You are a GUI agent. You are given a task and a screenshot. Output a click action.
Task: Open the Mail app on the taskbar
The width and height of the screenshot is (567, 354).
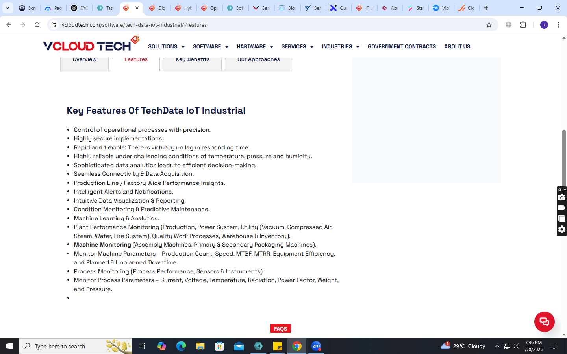[x=239, y=346]
